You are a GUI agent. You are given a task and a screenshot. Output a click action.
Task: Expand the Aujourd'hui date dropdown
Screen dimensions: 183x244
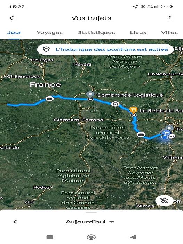click(90, 222)
